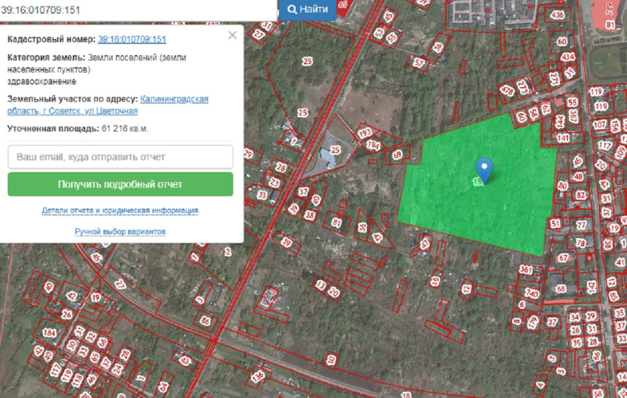Close the parcel info popup
This screenshot has width=627, height=398.
[x=232, y=35]
